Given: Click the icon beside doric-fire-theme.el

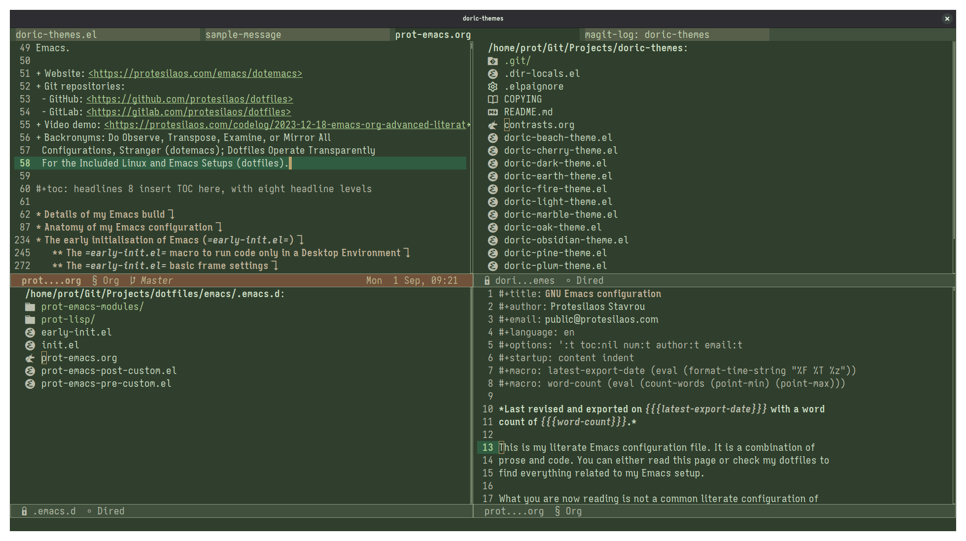Looking at the screenshot, I should pos(492,189).
